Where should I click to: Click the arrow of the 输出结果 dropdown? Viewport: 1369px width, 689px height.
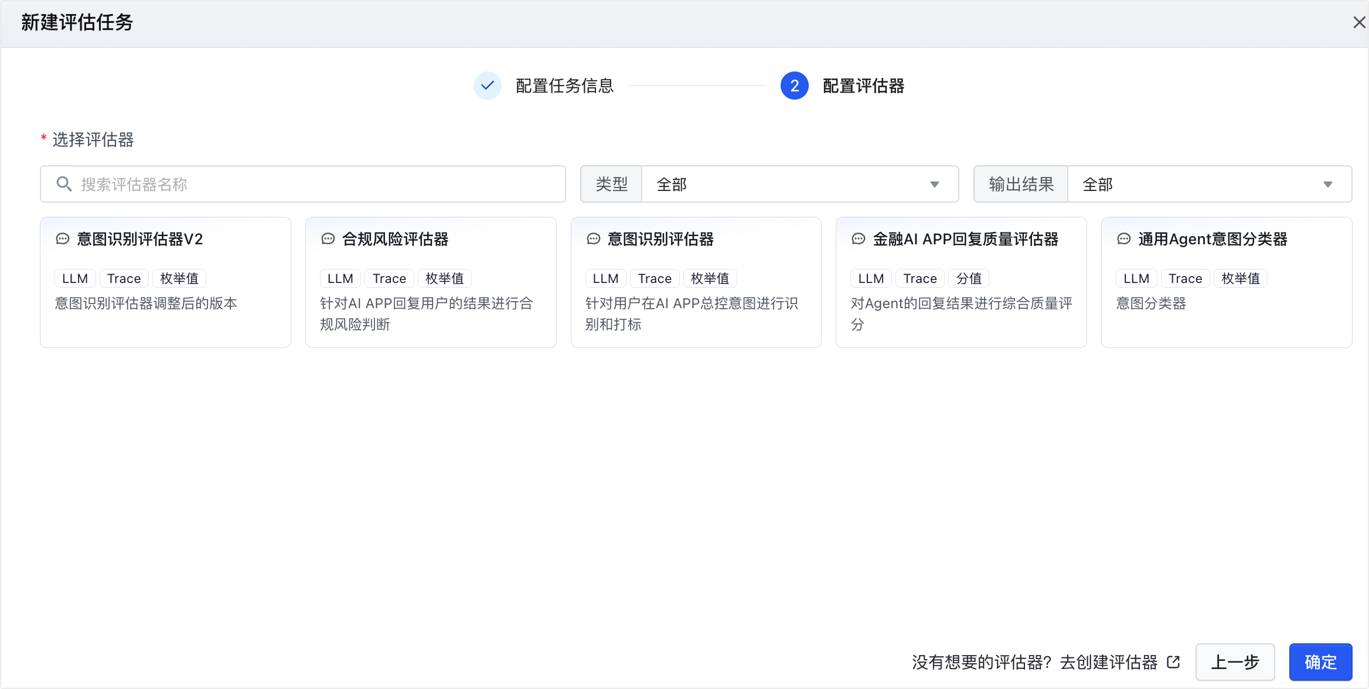click(1328, 185)
